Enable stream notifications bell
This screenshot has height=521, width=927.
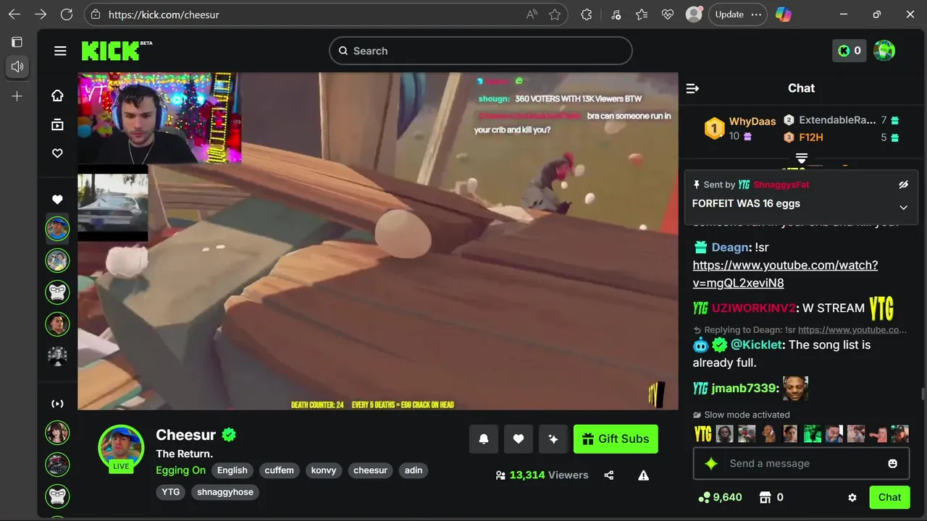(x=484, y=439)
